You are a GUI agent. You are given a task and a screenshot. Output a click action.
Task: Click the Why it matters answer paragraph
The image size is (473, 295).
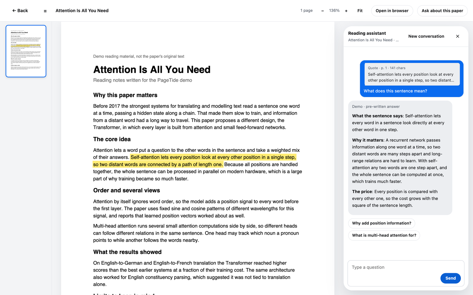[399, 161]
